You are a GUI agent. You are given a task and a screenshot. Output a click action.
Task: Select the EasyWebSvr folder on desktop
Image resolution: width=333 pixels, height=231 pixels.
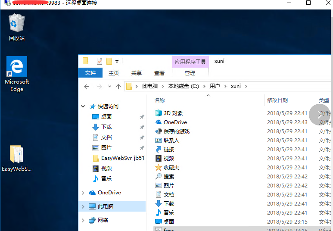[x=17, y=158]
